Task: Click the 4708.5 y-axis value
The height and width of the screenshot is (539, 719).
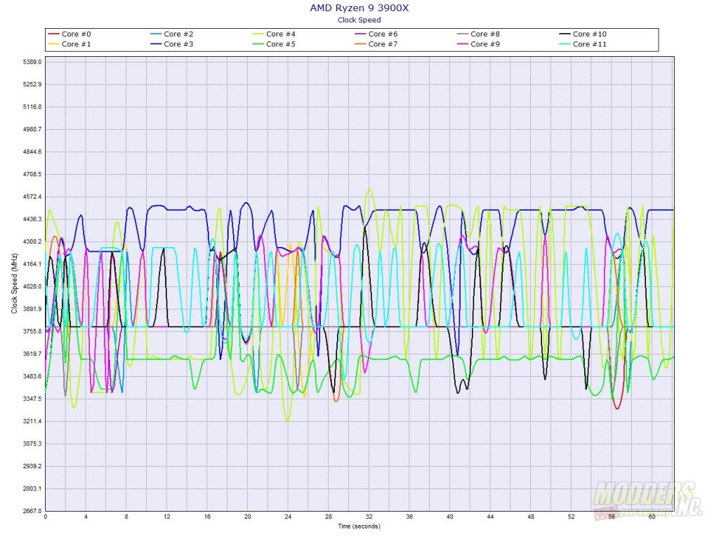Action: click(x=32, y=174)
